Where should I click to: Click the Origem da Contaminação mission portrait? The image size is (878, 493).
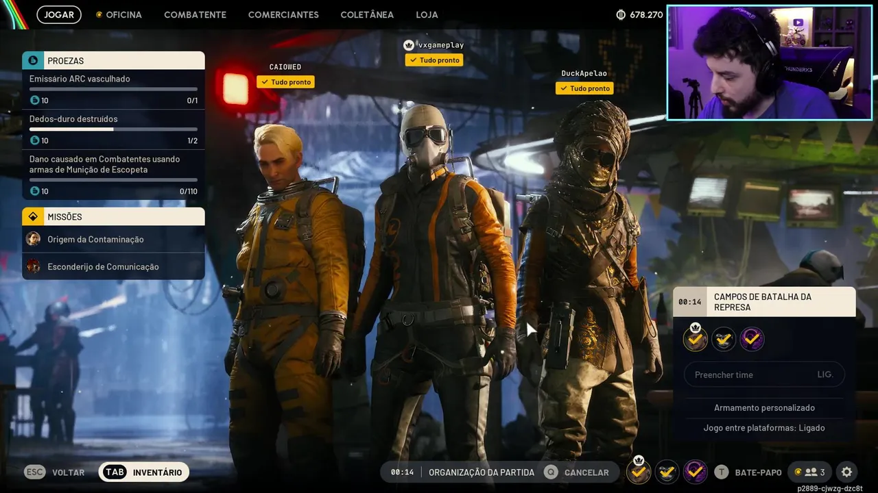(33, 239)
